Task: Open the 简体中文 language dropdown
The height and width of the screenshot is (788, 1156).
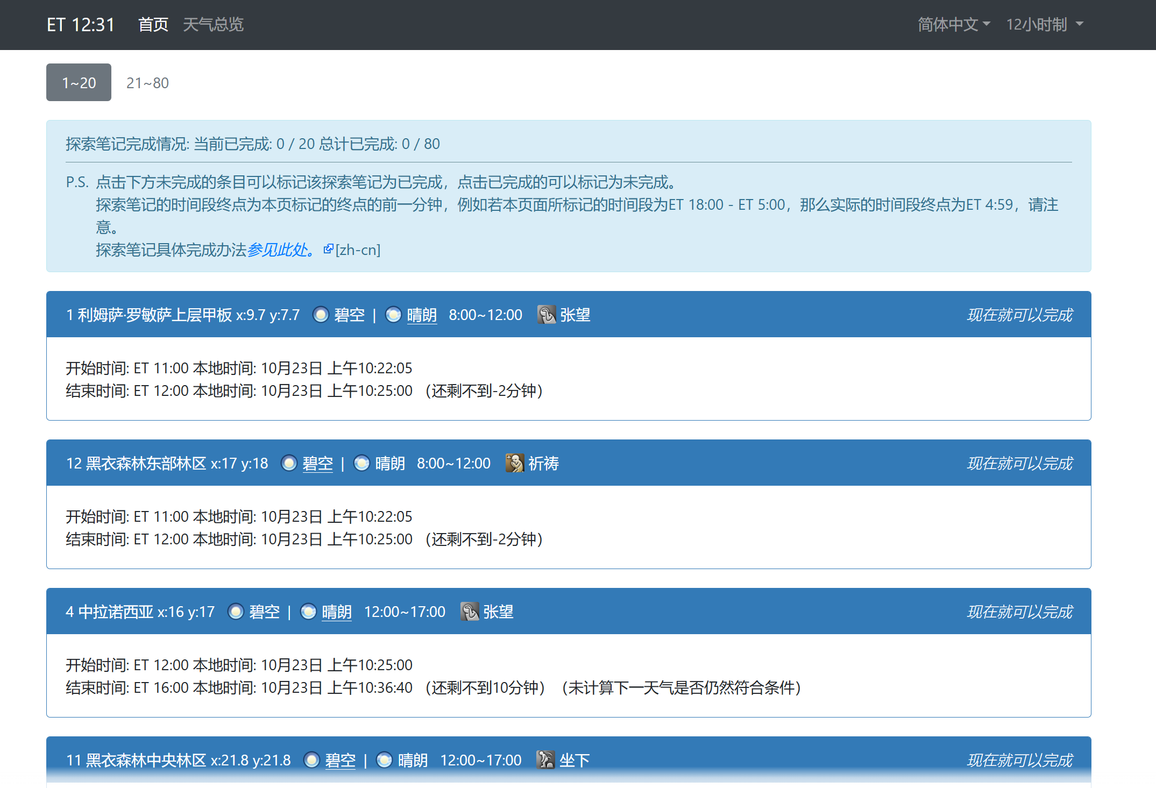Action: (953, 25)
